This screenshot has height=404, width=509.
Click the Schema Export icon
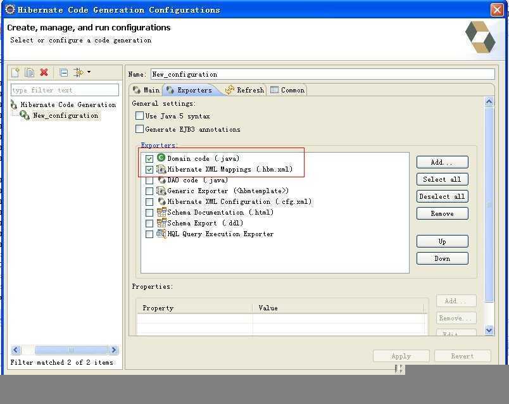[161, 223]
